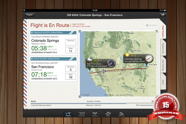
Task: Click 'Duration: 2h40m' text
Action: 94,101
